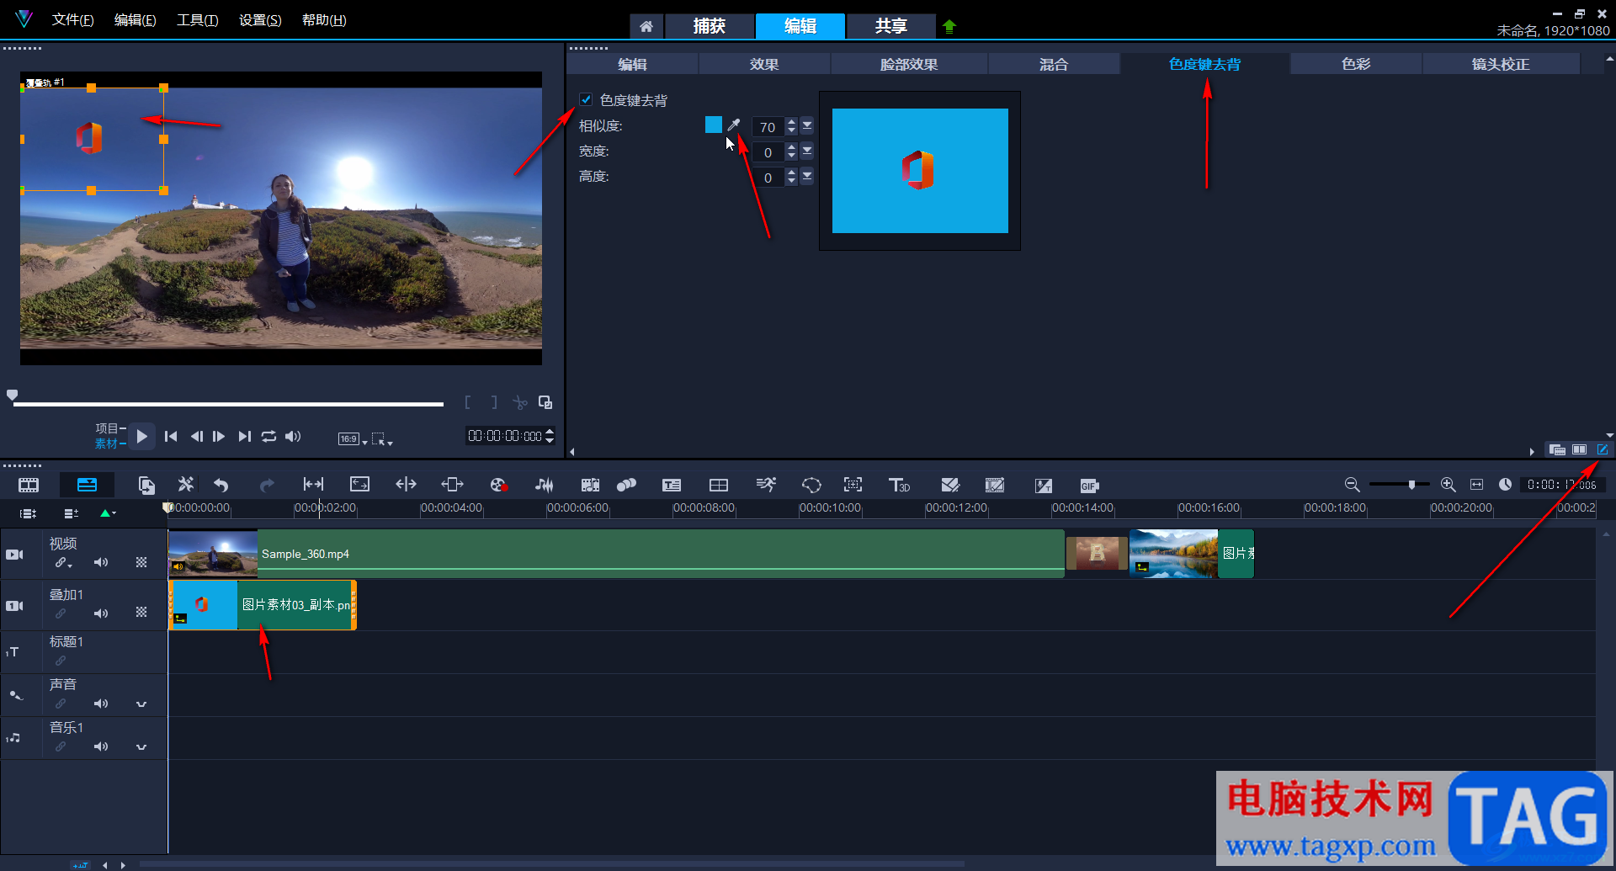Screen dimensions: 1616x871
Task: Click the preview scrubber bar
Action: [228, 404]
